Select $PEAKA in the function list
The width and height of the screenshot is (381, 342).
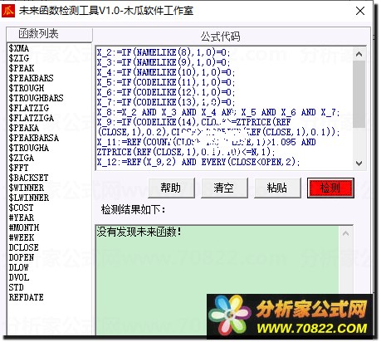click(x=24, y=128)
